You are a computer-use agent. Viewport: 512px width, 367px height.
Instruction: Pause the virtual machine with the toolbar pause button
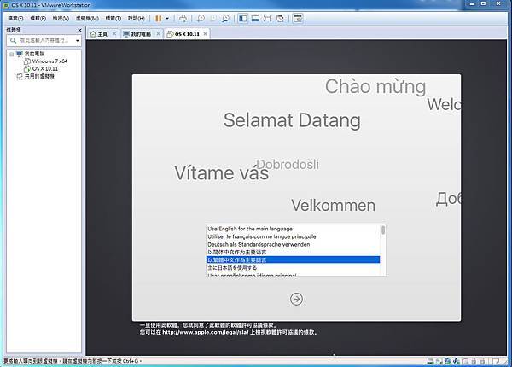coord(159,19)
